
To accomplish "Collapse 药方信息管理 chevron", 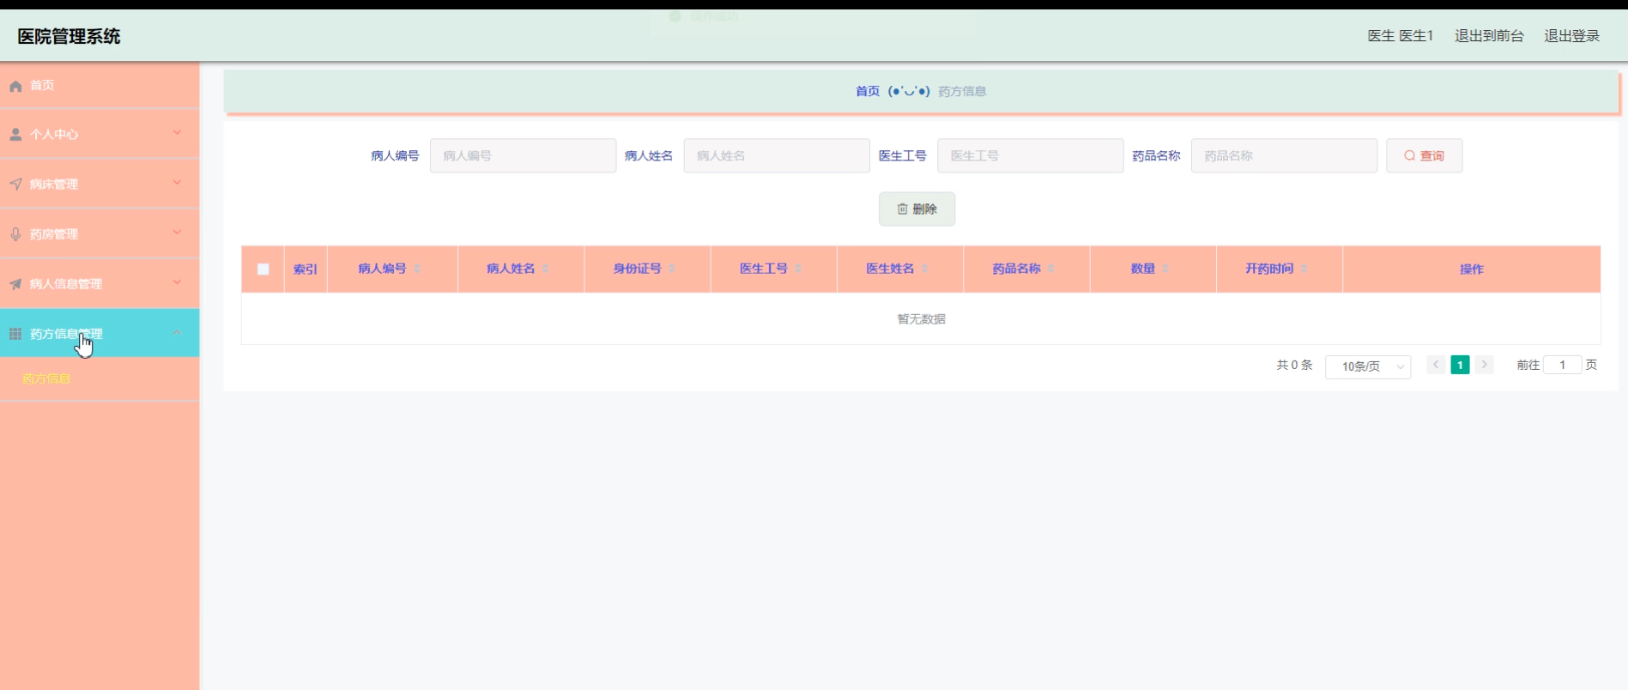I will 178,332.
